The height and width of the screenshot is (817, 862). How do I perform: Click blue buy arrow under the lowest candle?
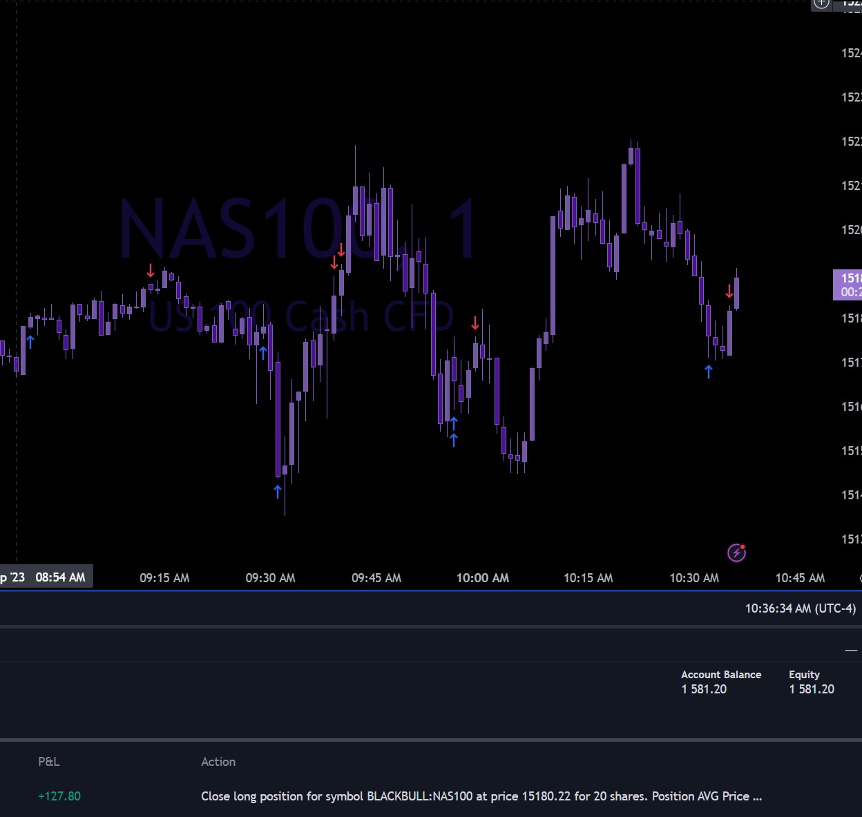pyautogui.click(x=278, y=491)
